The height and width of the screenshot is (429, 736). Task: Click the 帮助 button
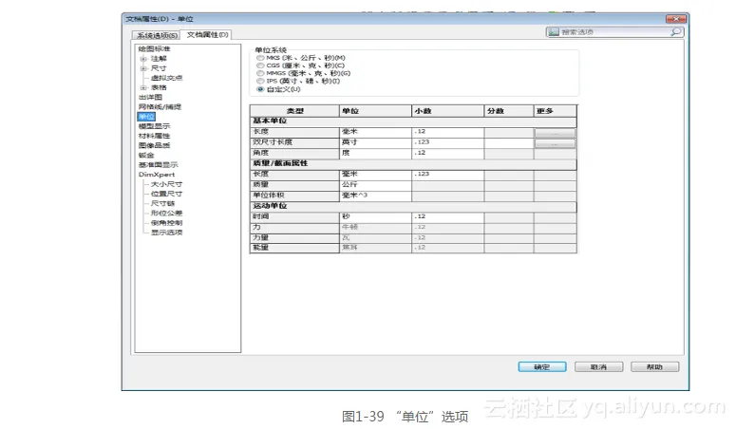click(x=654, y=367)
